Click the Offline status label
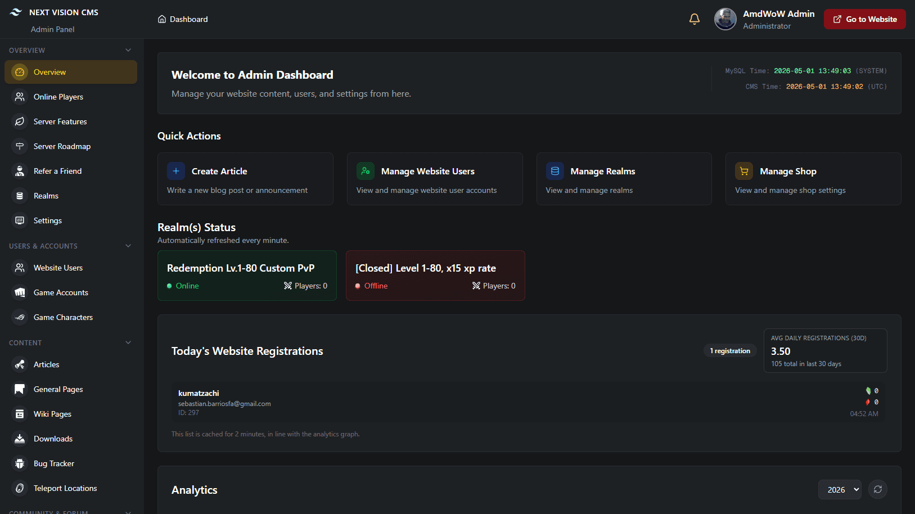Viewport: 915px width, 514px height. (376, 286)
